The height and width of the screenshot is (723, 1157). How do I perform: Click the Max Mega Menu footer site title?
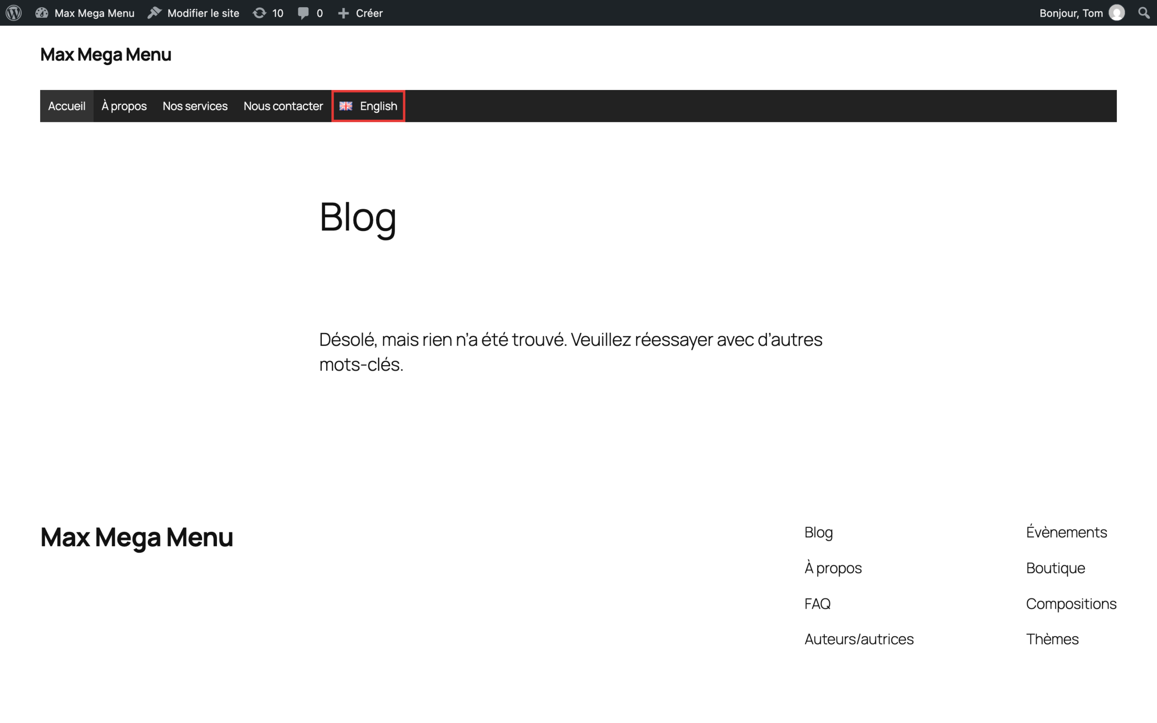click(x=137, y=537)
